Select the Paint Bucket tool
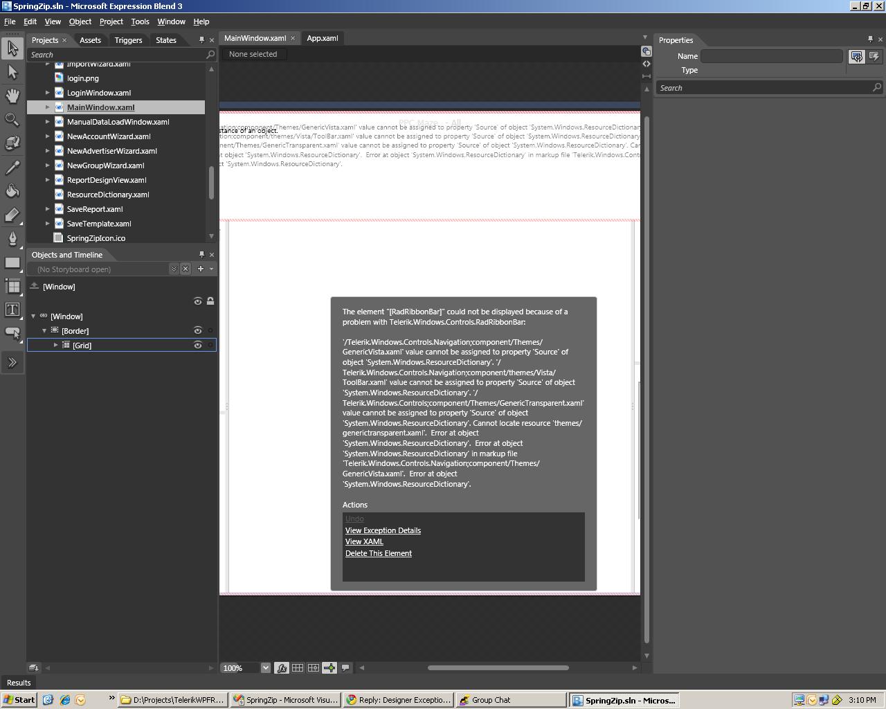Image resolution: width=886 pixels, height=709 pixels. pos(12,191)
